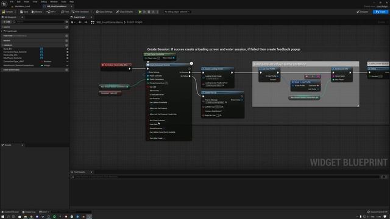The width and height of the screenshot is (390, 219).
Task: Click Browse in the toolbar
Action: click(x=37, y=12)
